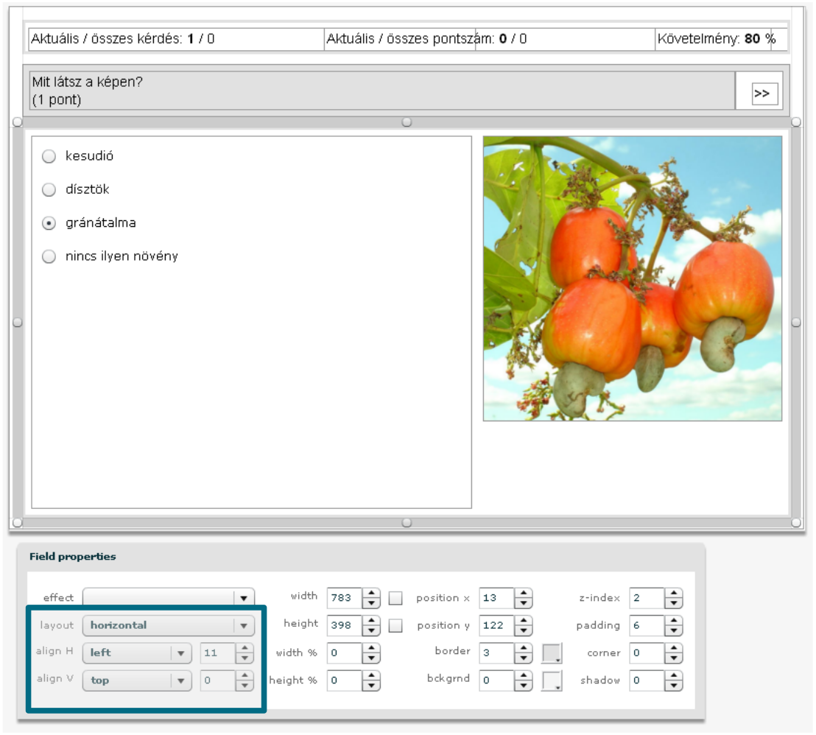Click the cashew fruit image
The width and height of the screenshot is (816, 735).
pos(633,278)
